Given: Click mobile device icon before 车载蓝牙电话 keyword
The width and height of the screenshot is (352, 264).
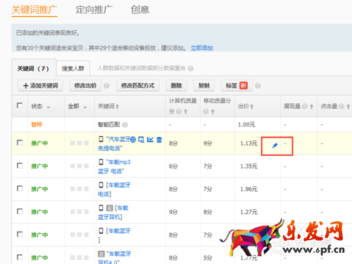Looking at the screenshot, I should tap(101, 185).
